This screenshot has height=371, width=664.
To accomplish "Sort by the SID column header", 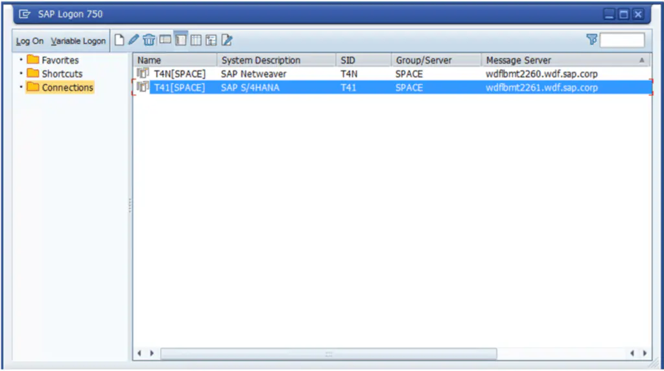I will [x=364, y=60].
